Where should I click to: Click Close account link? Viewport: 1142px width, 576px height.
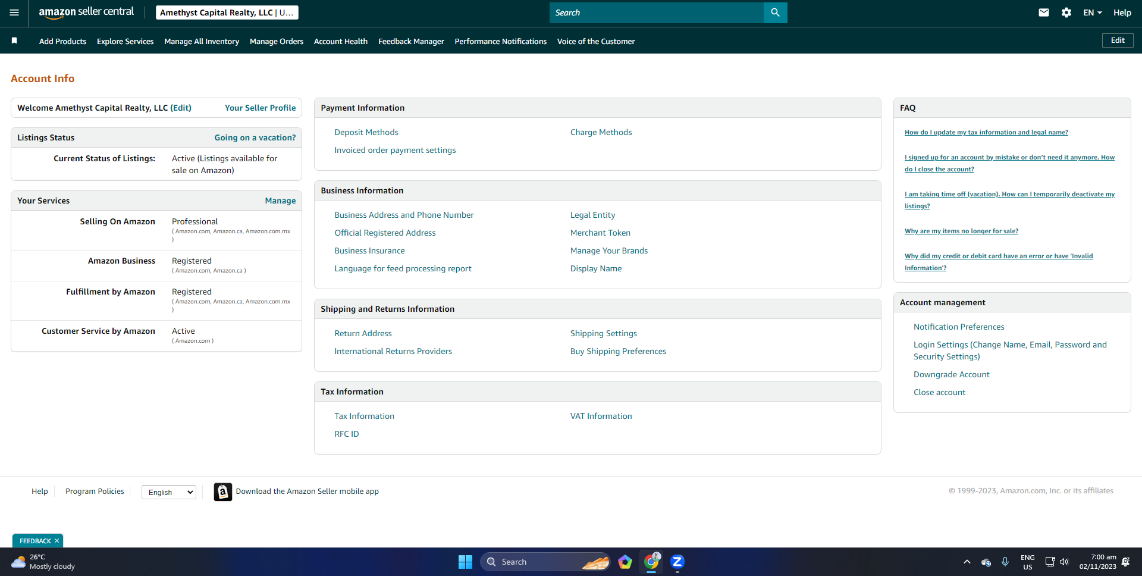pos(939,392)
